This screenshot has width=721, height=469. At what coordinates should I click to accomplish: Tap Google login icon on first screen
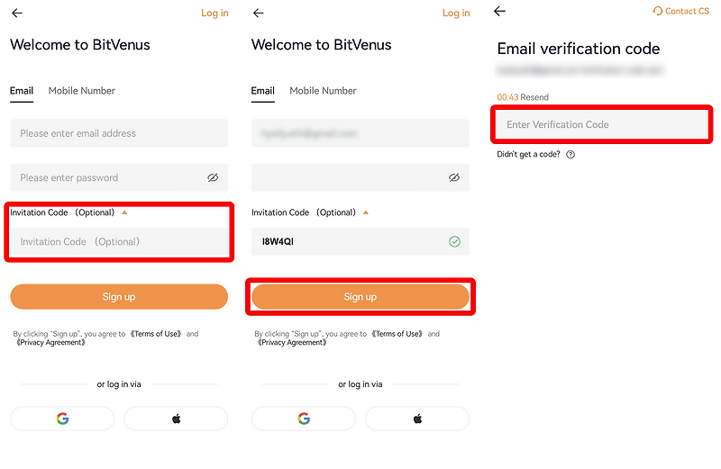(62, 419)
